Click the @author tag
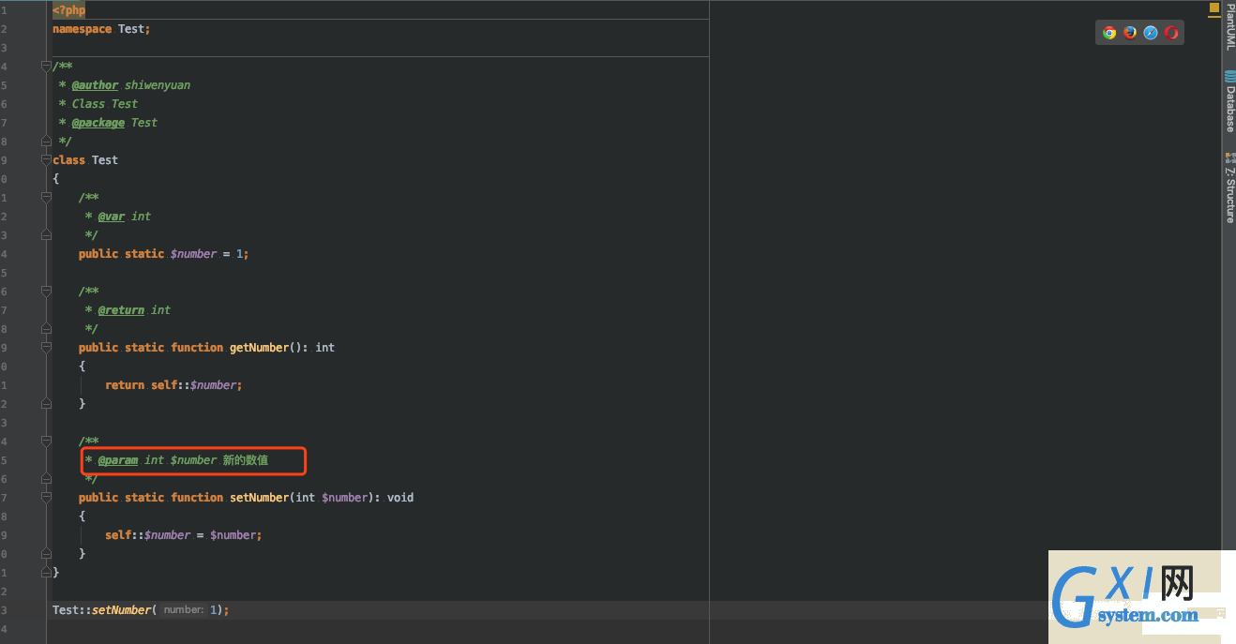The height and width of the screenshot is (644, 1236). 95,85
